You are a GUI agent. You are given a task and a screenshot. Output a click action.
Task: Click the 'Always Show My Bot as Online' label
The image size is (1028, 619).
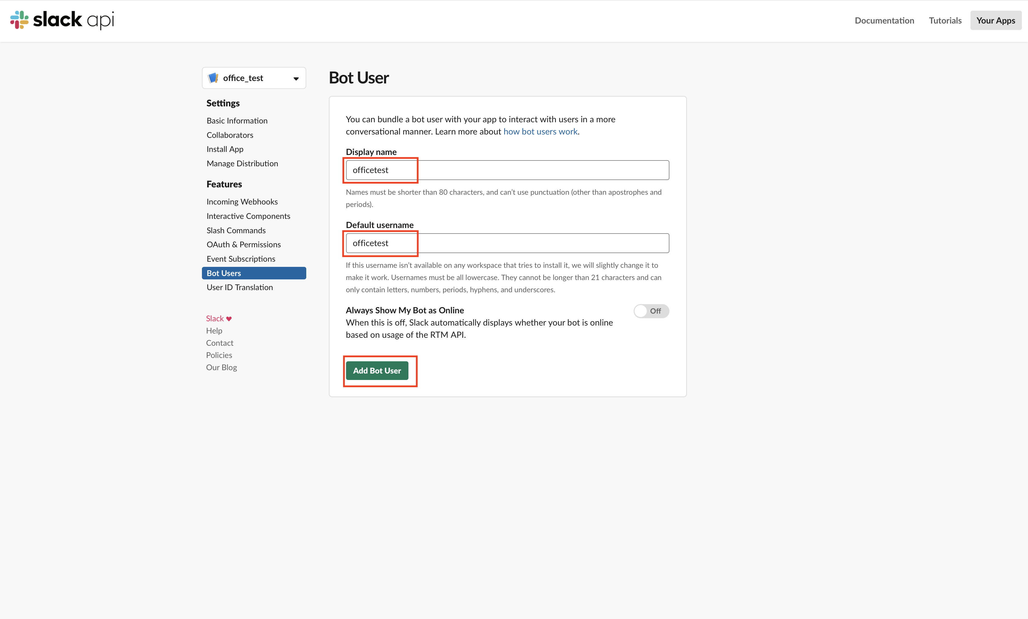(x=405, y=310)
